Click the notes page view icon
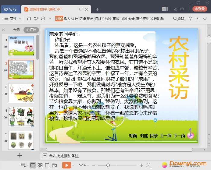Screen dimensions: 211x170 coord(54,165)
